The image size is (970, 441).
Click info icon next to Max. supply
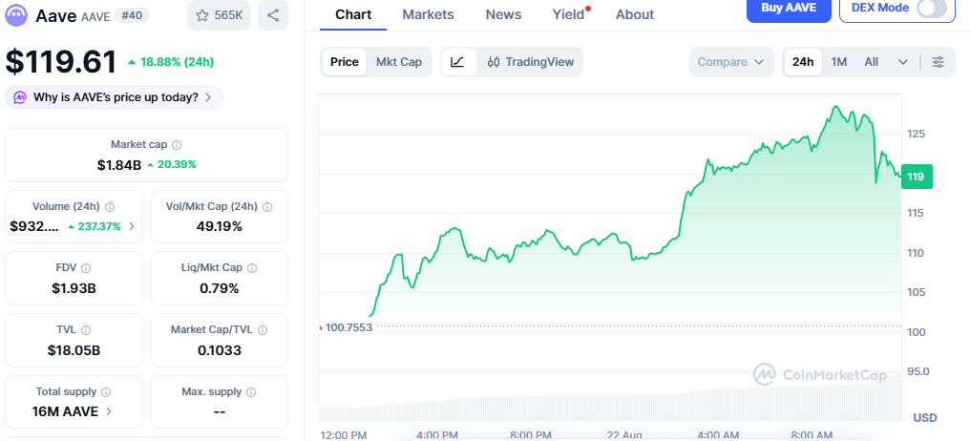pyautogui.click(x=251, y=392)
